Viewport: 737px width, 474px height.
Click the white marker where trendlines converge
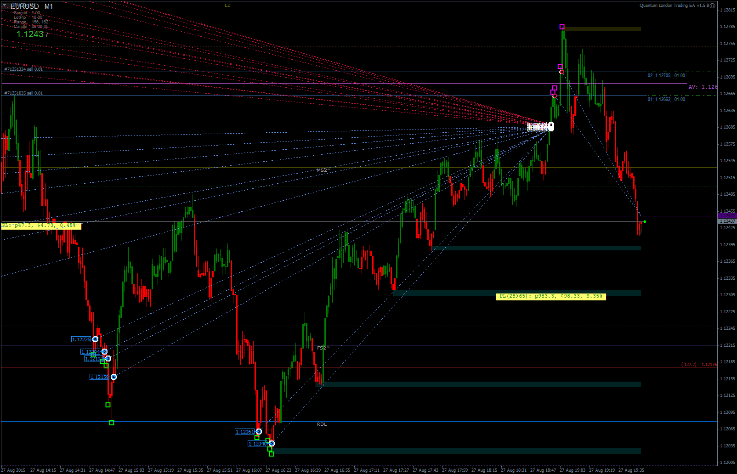point(551,126)
